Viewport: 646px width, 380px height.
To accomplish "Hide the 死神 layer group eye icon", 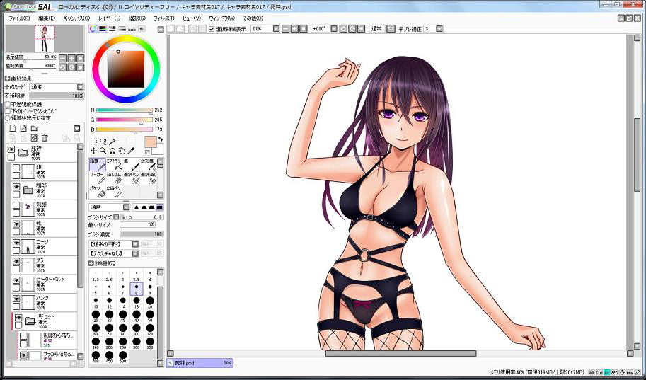I will tap(11, 149).
